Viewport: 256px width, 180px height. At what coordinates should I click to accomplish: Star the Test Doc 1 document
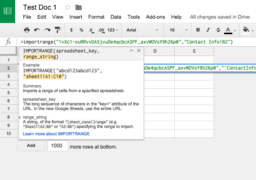67,7
